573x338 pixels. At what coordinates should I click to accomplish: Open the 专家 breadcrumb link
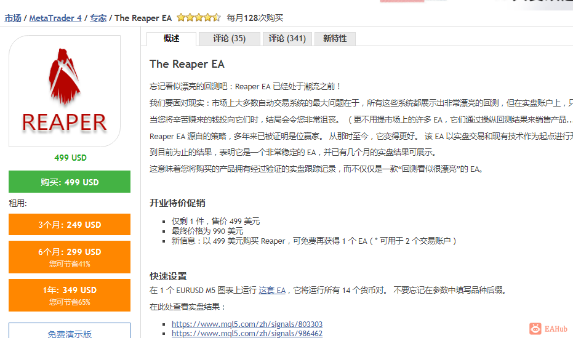[x=98, y=18]
